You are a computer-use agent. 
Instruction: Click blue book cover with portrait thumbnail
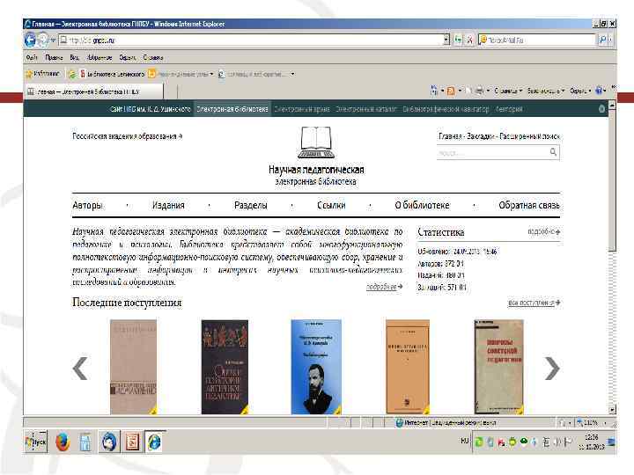click(x=316, y=367)
